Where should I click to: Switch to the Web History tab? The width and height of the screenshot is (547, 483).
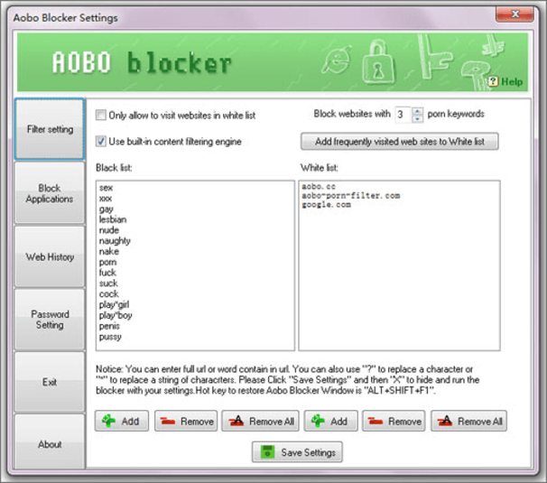(50, 257)
